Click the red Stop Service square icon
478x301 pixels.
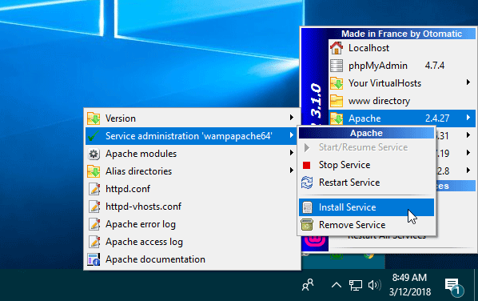(x=306, y=165)
